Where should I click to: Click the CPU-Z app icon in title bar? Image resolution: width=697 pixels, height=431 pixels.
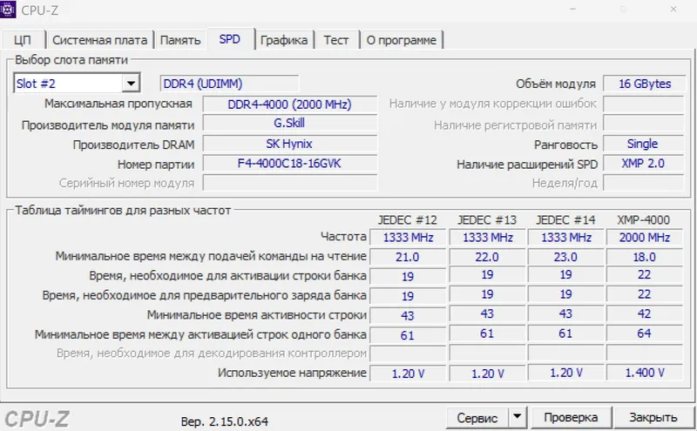pyautogui.click(x=8, y=9)
